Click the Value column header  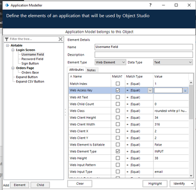click(x=171, y=76)
